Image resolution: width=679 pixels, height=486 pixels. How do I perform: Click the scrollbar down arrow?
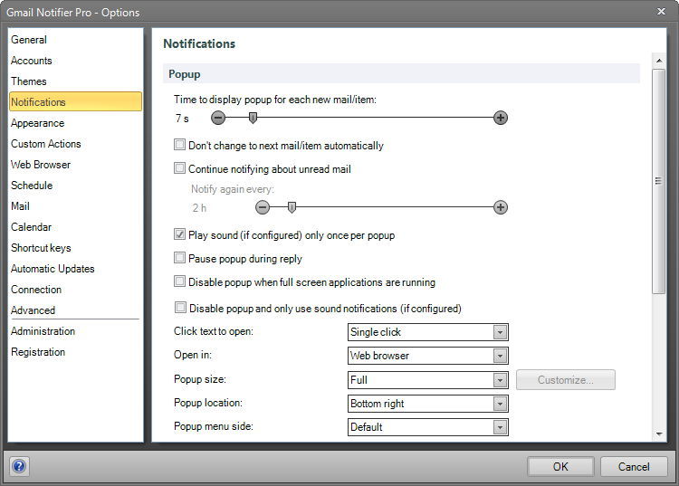click(x=659, y=434)
